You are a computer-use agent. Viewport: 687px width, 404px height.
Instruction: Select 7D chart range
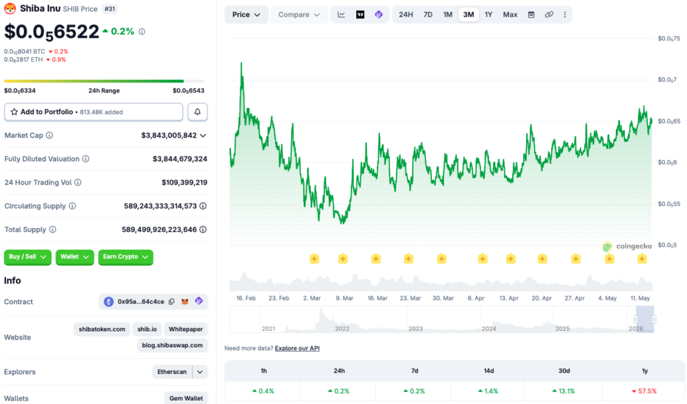pos(428,15)
